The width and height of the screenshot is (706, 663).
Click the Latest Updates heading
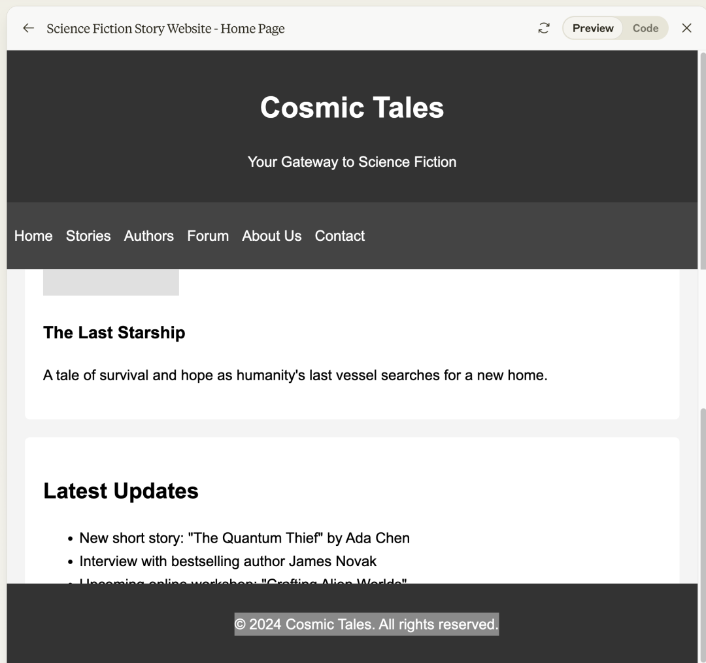pyautogui.click(x=121, y=491)
